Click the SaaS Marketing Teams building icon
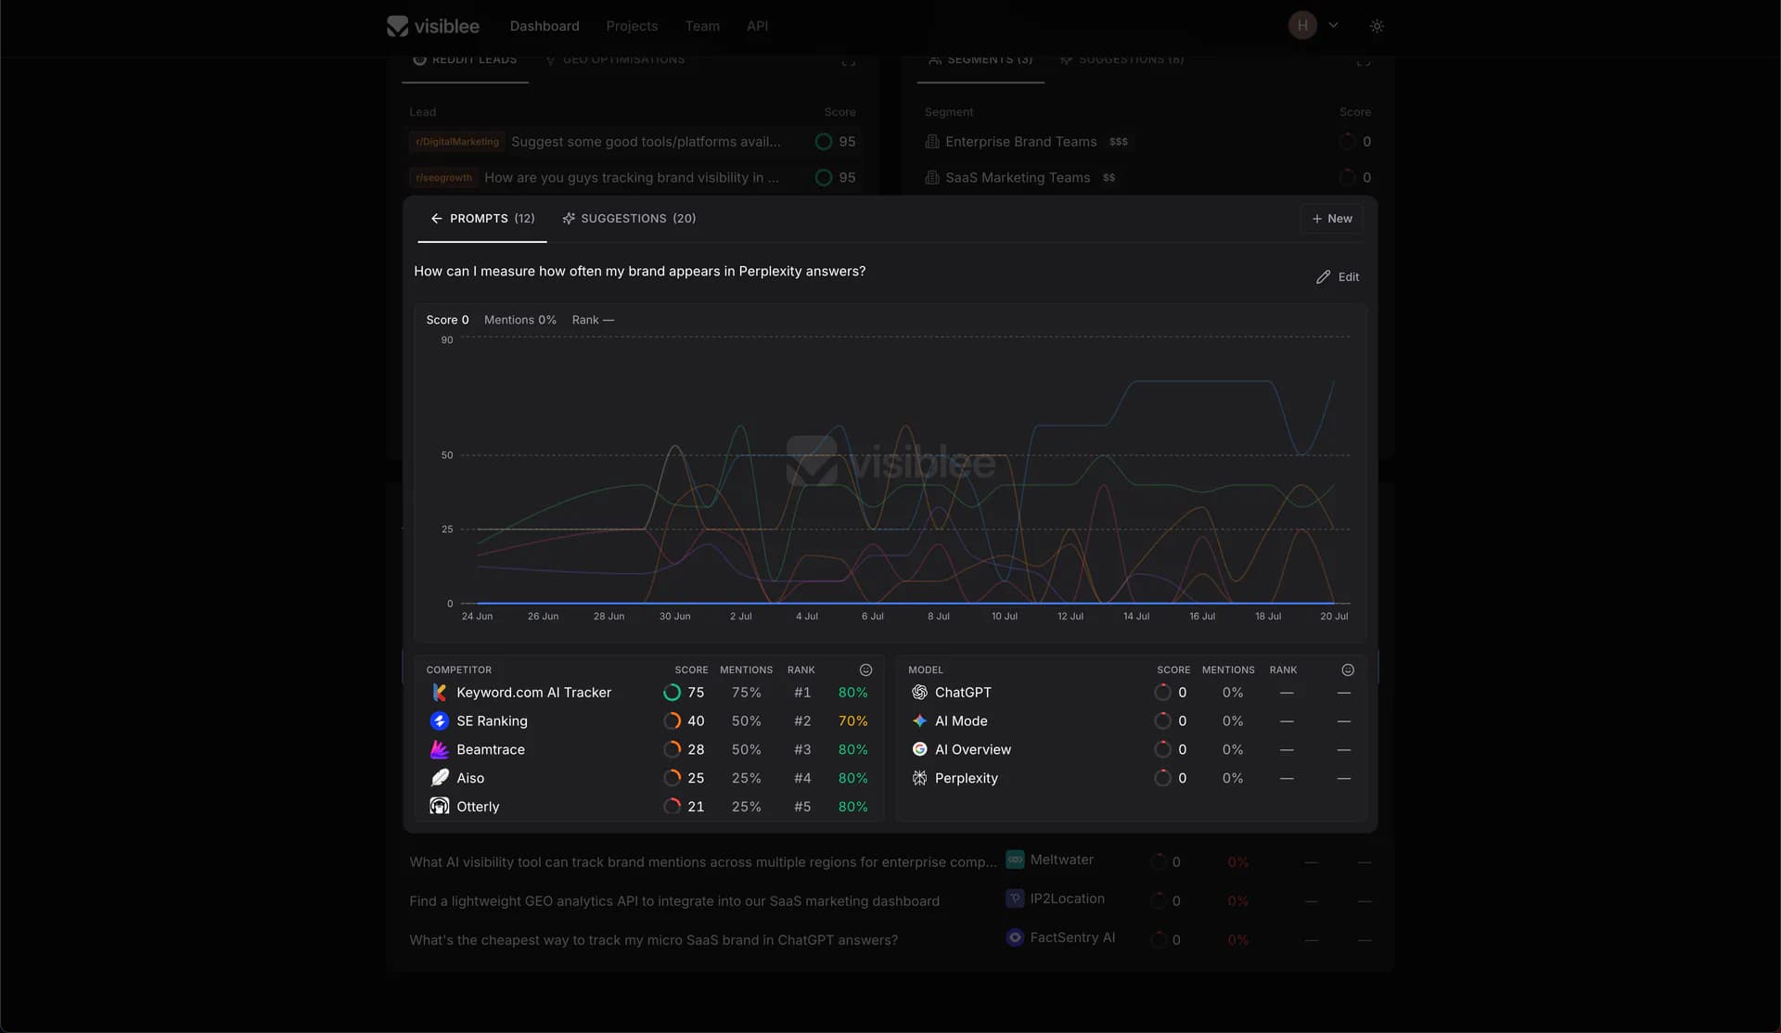Image resolution: width=1781 pixels, height=1033 pixels. pyautogui.click(x=932, y=178)
